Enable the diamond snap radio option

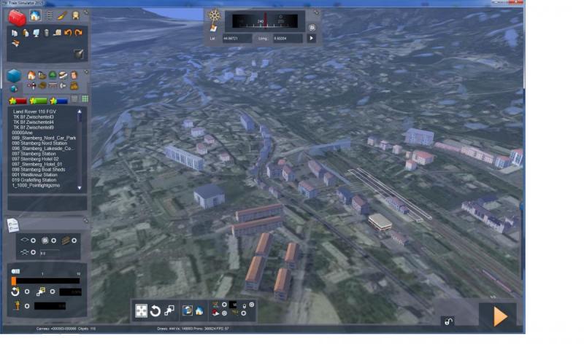(x=33, y=241)
